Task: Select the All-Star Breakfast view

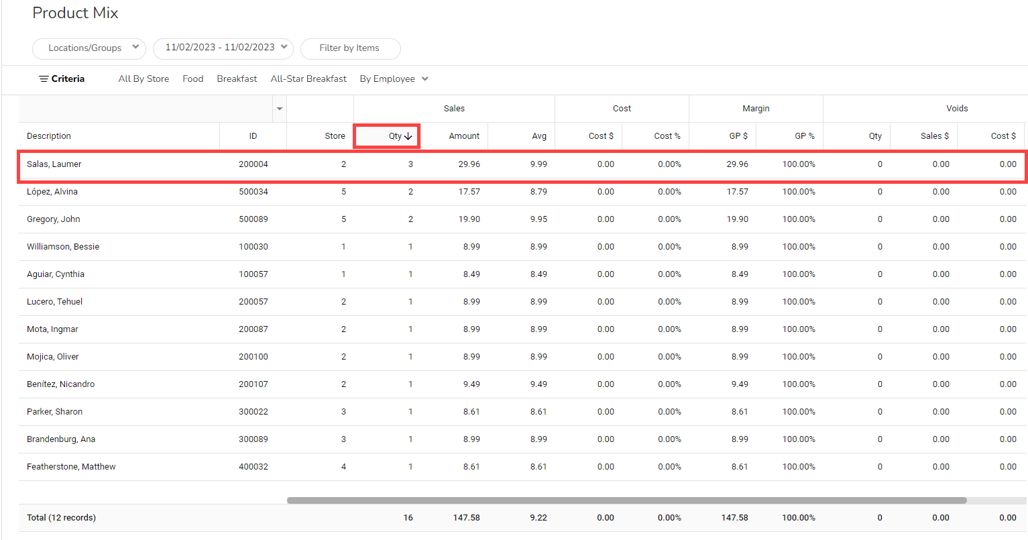Action: click(308, 79)
